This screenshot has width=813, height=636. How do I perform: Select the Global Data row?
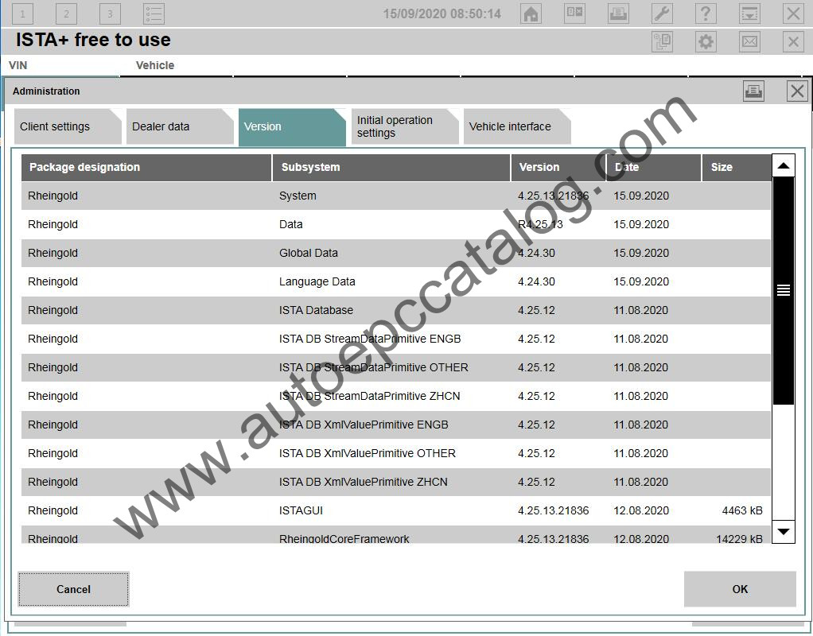(x=396, y=253)
